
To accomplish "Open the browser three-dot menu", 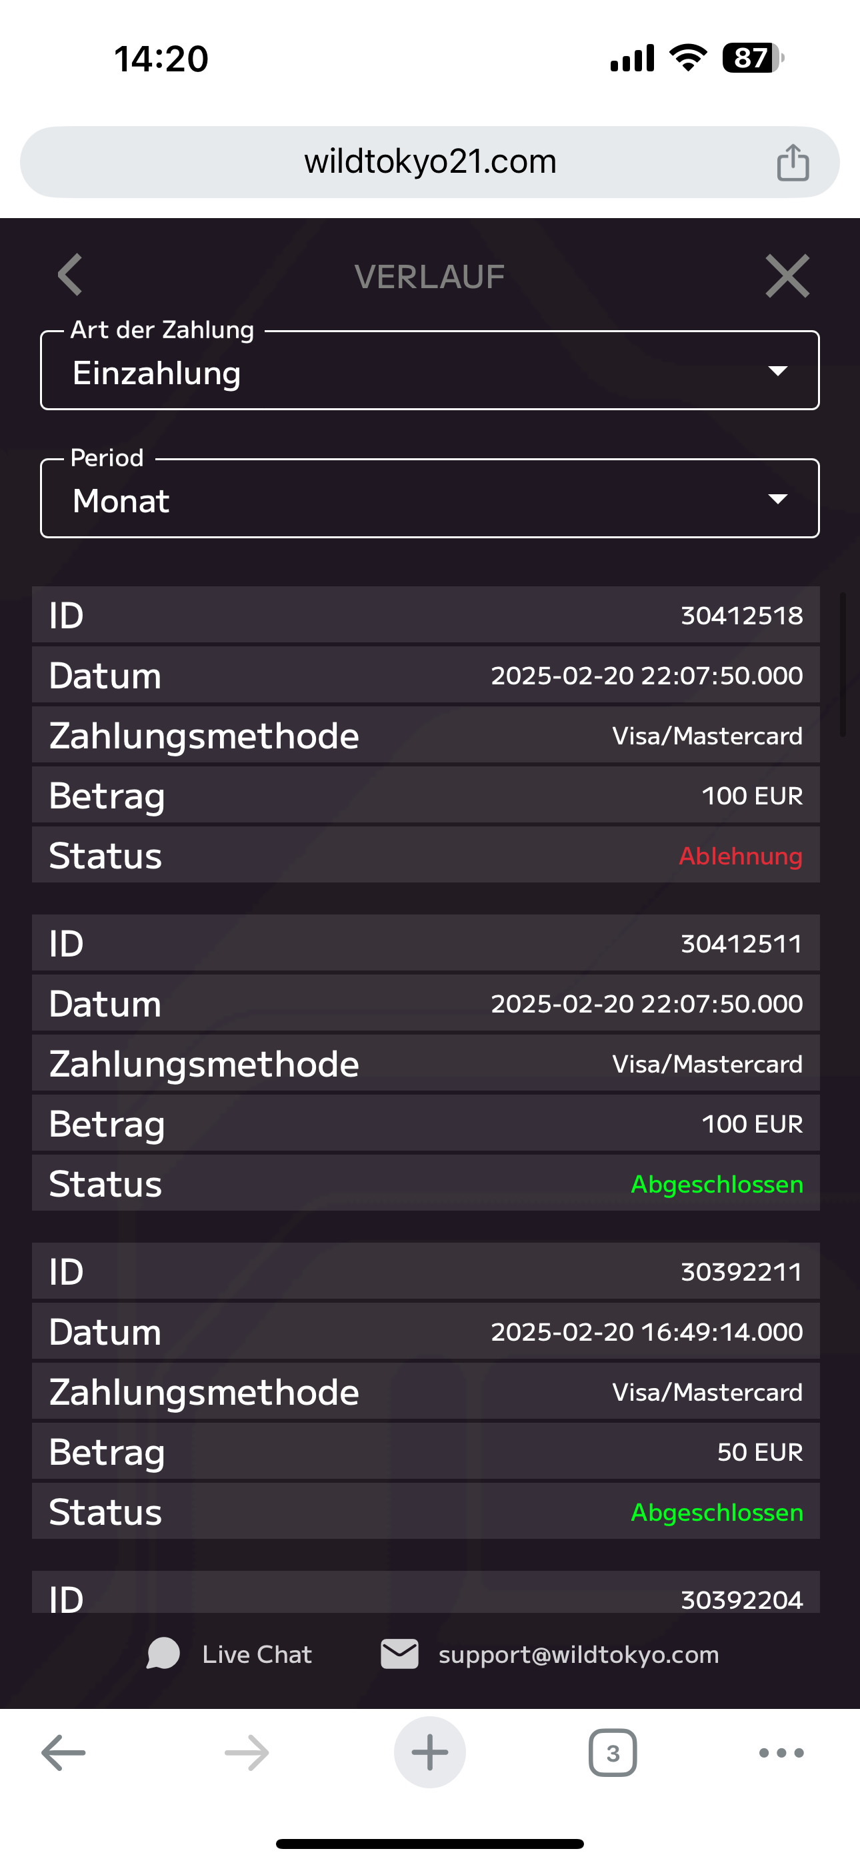I will coord(781,1753).
